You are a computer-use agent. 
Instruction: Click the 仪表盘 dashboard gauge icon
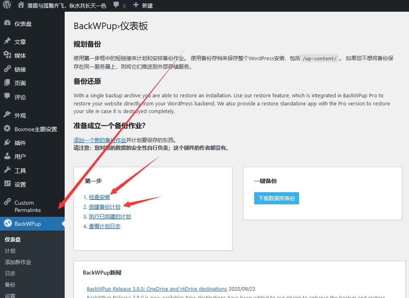tap(7, 23)
